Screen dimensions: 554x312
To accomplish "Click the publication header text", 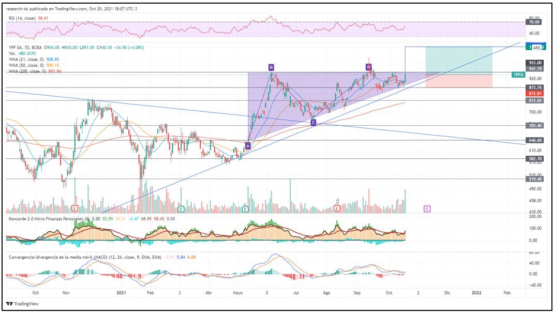I will (72, 8).
